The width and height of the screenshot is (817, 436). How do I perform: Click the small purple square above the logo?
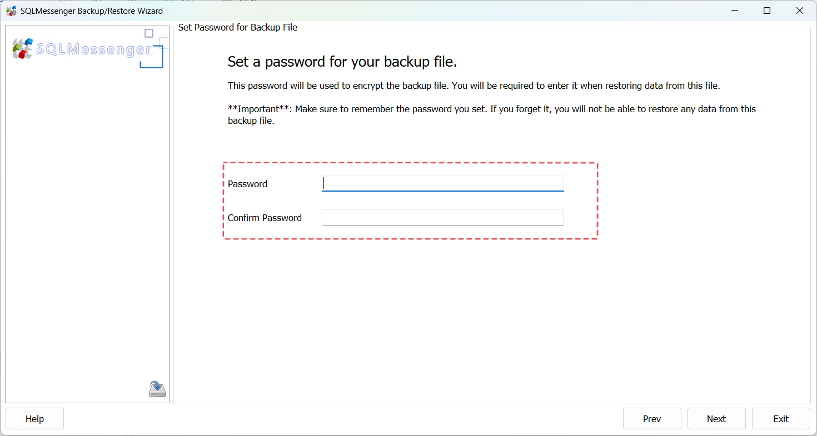coord(148,33)
